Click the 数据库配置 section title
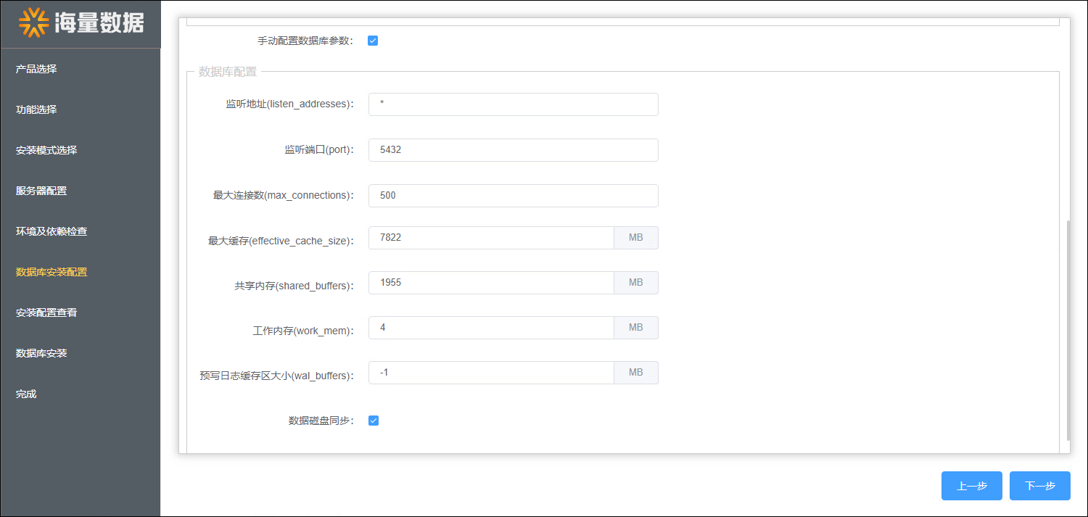Image resolution: width=1088 pixels, height=517 pixels. pyautogui.click(x=228, y=72)
